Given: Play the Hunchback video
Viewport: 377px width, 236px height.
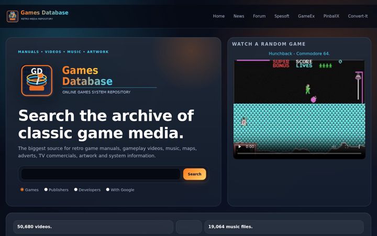Looking at the screenshot, I should 239,146.
